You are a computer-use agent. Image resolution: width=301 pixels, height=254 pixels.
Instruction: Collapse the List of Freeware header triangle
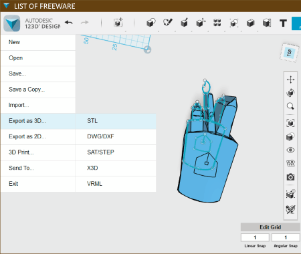point(7,6)
